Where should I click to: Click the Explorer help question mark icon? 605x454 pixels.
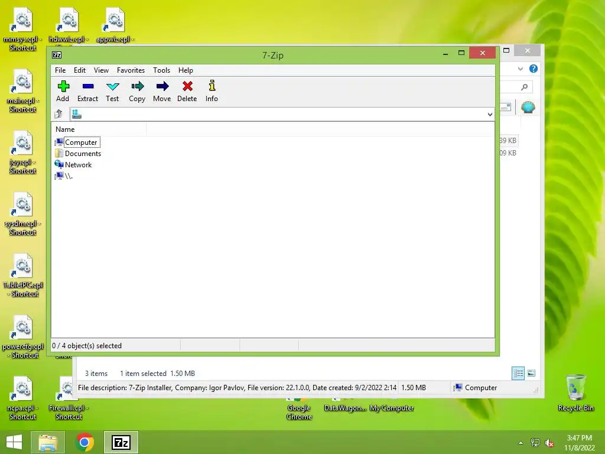pyautogui.click(x=534, y=69)
